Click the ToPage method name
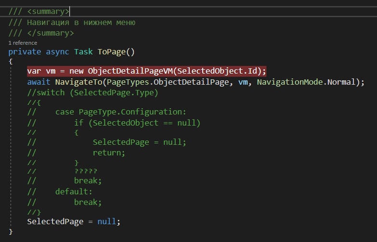 click(x=111, y=51)
